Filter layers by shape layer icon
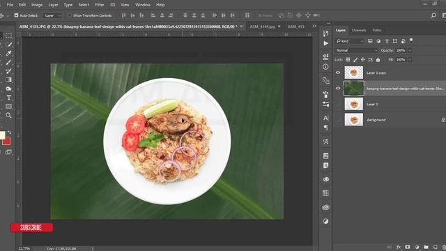 [x=395, y=41]
